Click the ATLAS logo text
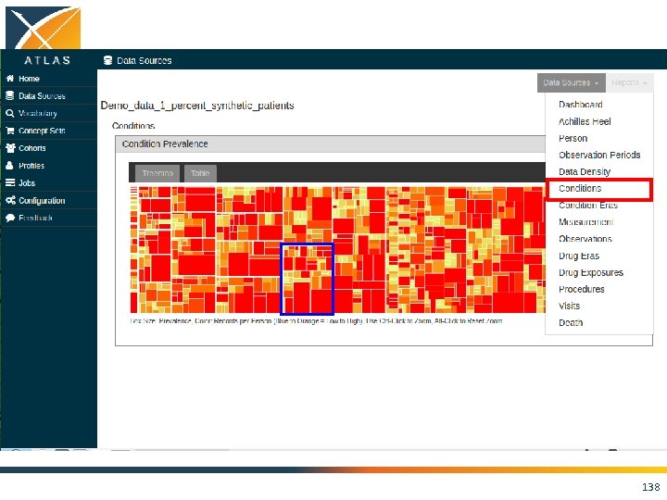The height and width of the screenshot is (500, 667). point(47,60)
